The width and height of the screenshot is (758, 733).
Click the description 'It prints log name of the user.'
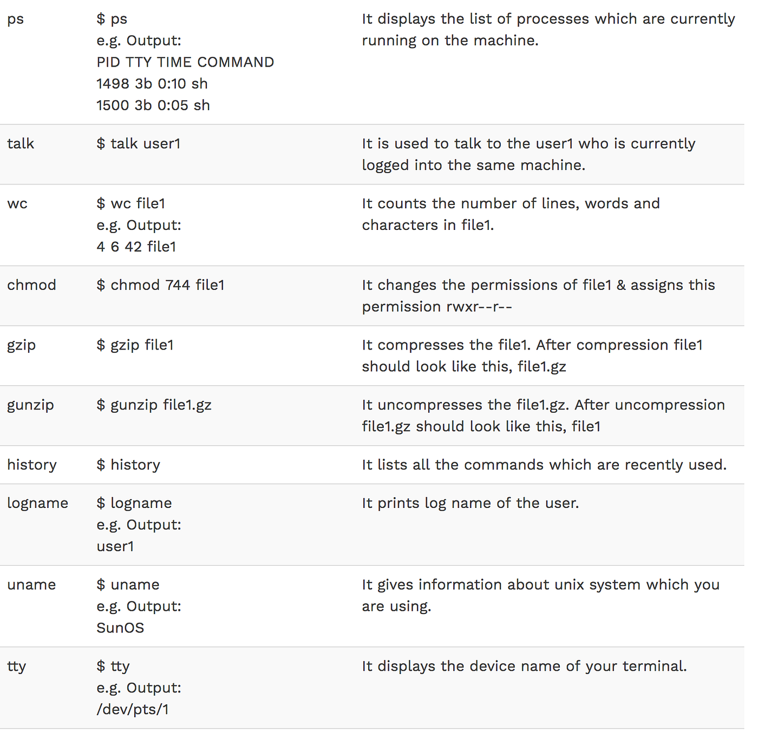[471, 503]
